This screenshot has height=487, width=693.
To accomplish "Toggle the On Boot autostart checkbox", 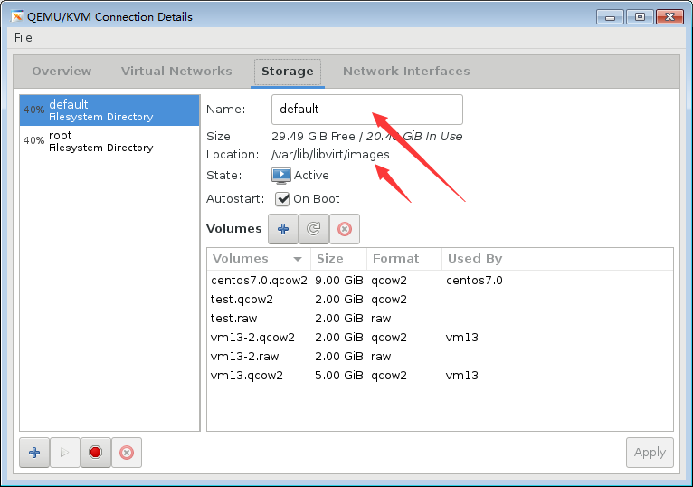I will [x=282, y=198].
